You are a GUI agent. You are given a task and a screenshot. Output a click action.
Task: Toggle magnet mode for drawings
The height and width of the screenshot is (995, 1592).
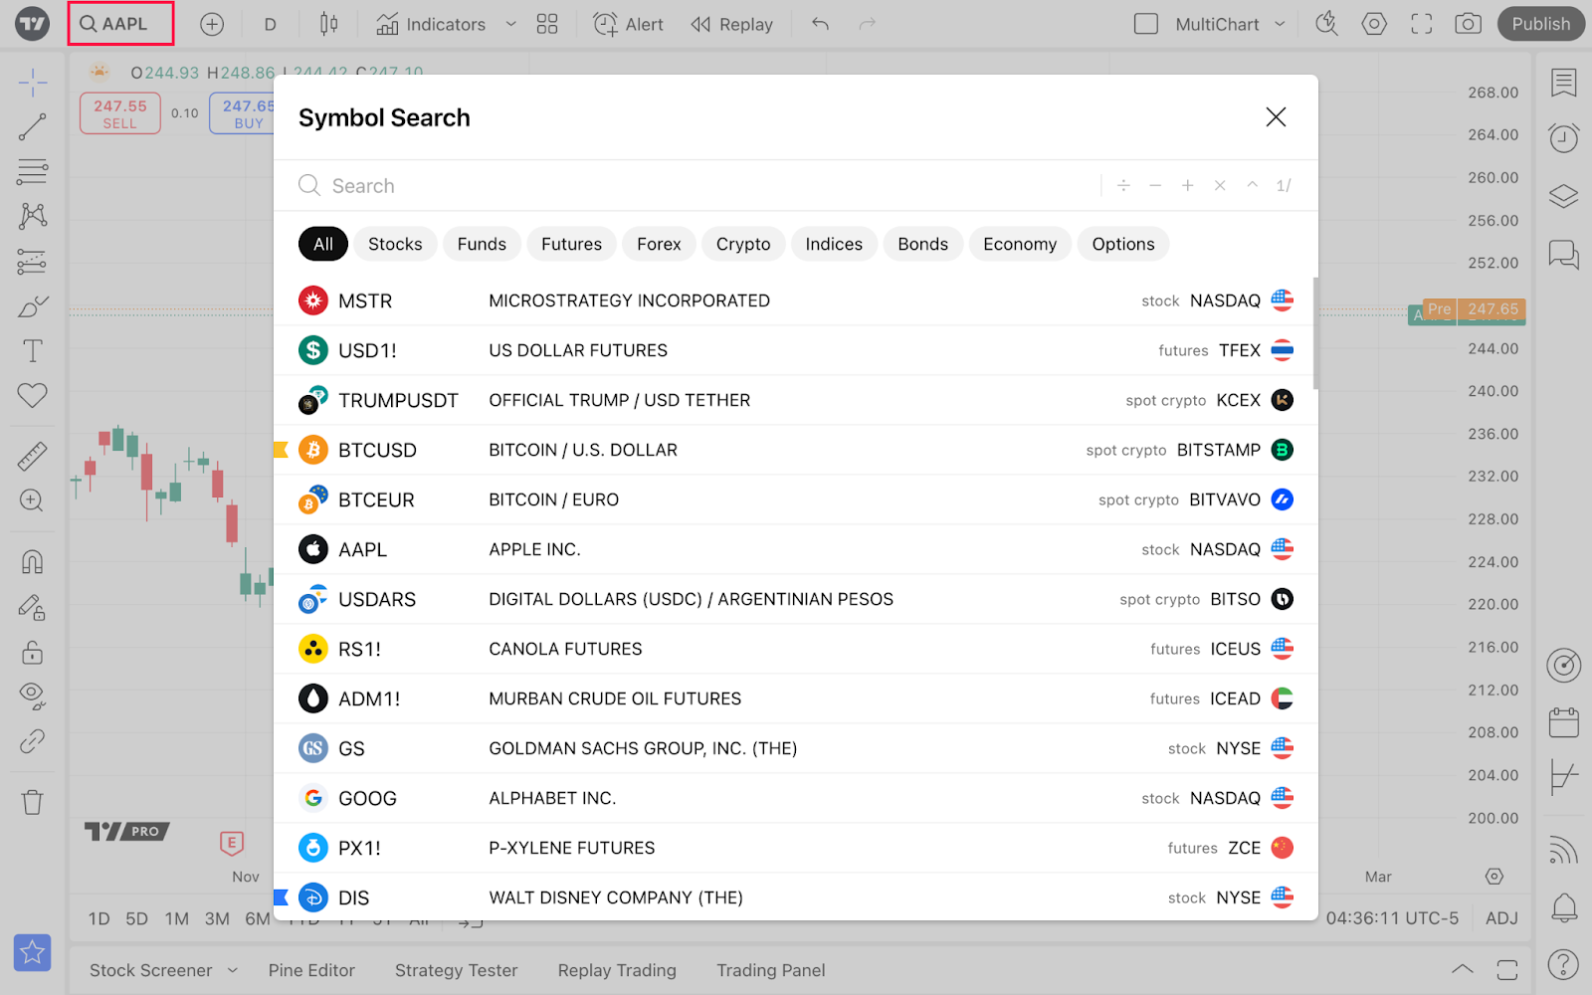33,561
